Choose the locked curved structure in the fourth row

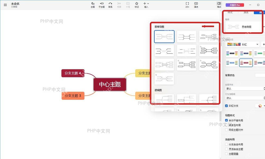(x=164, y=79)
